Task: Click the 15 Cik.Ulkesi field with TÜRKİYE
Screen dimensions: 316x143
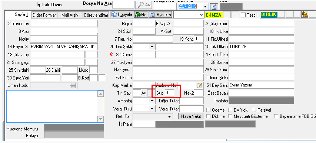Action: point(261,47)
